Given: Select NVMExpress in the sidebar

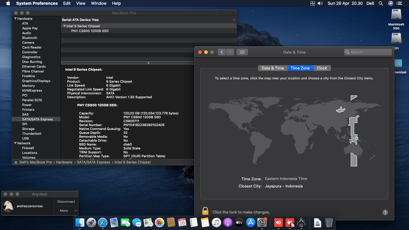Looking at the screenshot, I should [x=36, y=90].
